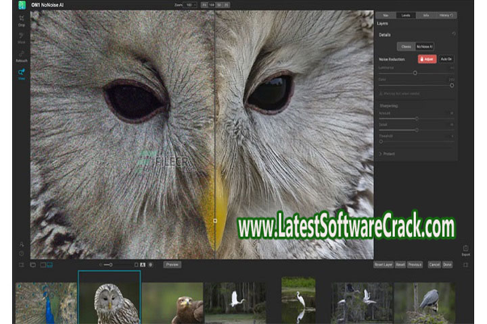Click the Luminance slider handle
487x324 pixels.
pos(415,73)
